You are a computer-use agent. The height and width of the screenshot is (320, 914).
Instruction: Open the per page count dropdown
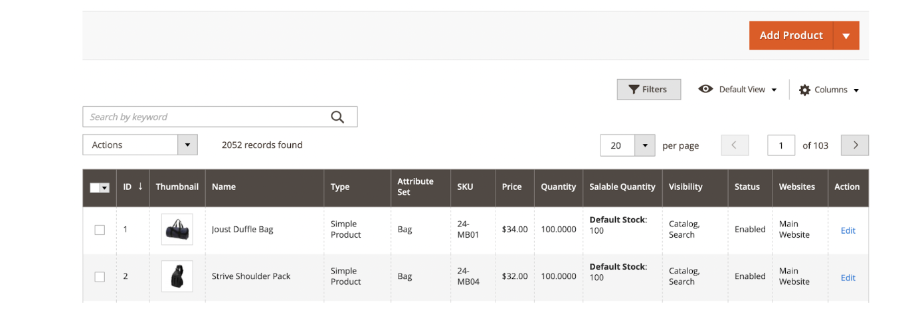644,145
